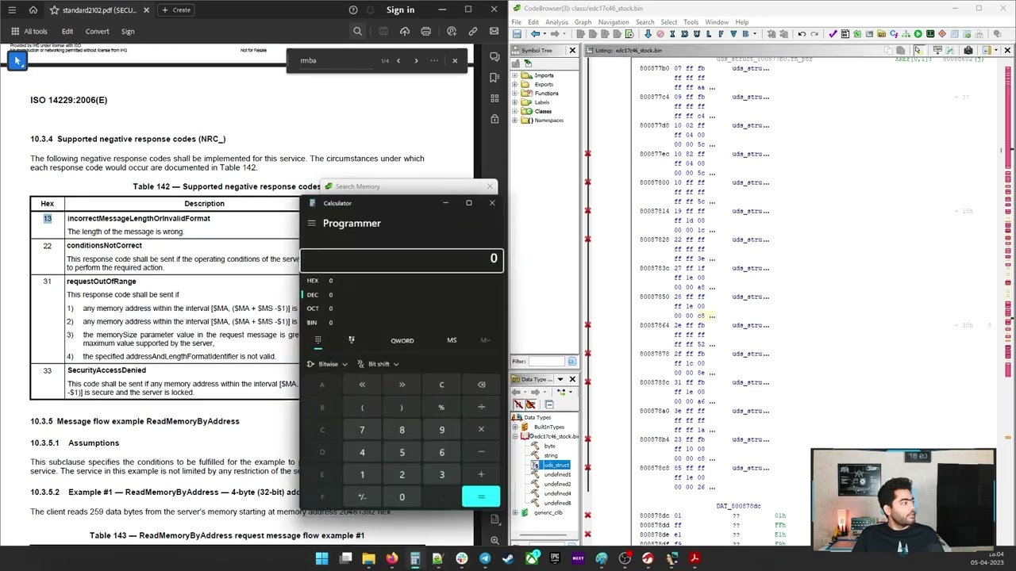The height and width of the screenshot is (571, 1016).
Task: Click the Disassemble 'D' icon in Ghidra
Action: coord(684,34)
